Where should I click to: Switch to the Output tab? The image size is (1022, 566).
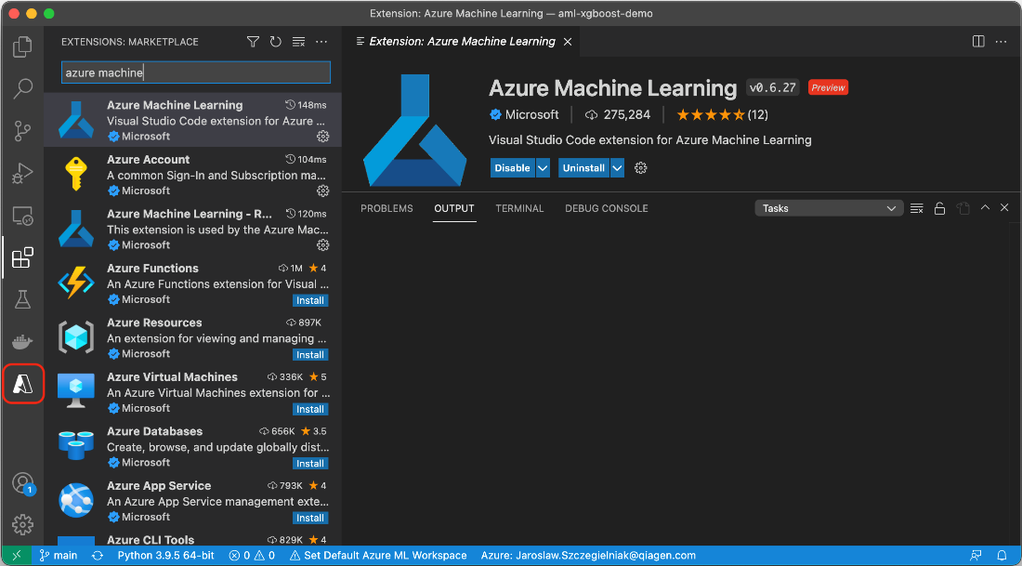click(x=454, y=209)
